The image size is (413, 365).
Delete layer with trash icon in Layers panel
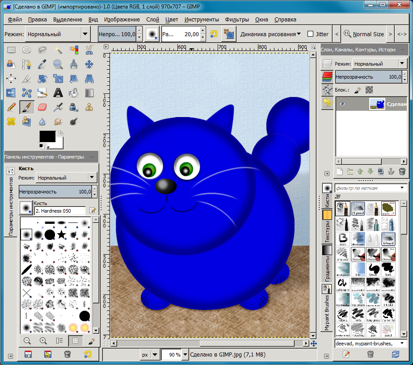402,171
